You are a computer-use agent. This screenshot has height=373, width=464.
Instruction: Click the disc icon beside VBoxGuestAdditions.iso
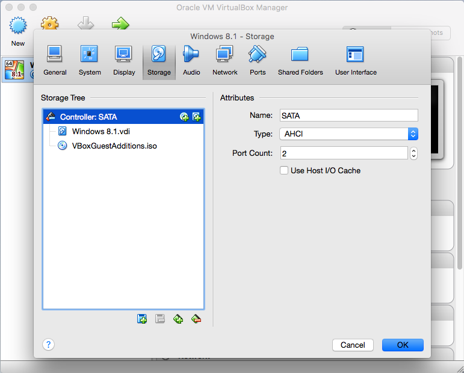pos(62,146)
